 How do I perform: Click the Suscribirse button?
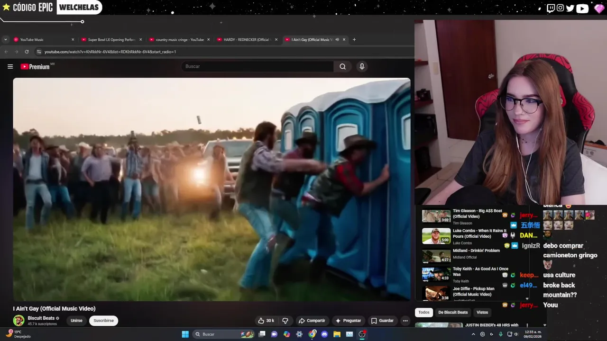[x=103, y=321]
